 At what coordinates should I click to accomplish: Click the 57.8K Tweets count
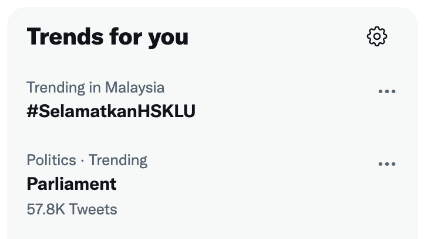point(72,209)
